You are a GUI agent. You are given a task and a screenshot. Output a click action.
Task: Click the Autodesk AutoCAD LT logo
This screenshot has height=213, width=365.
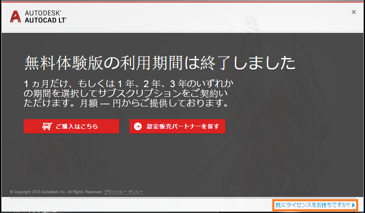(x=38, y=17)
